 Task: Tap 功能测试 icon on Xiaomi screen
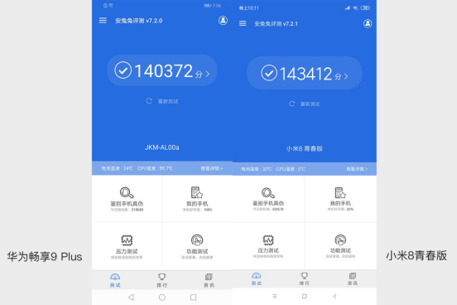click(x=340, y=240)
